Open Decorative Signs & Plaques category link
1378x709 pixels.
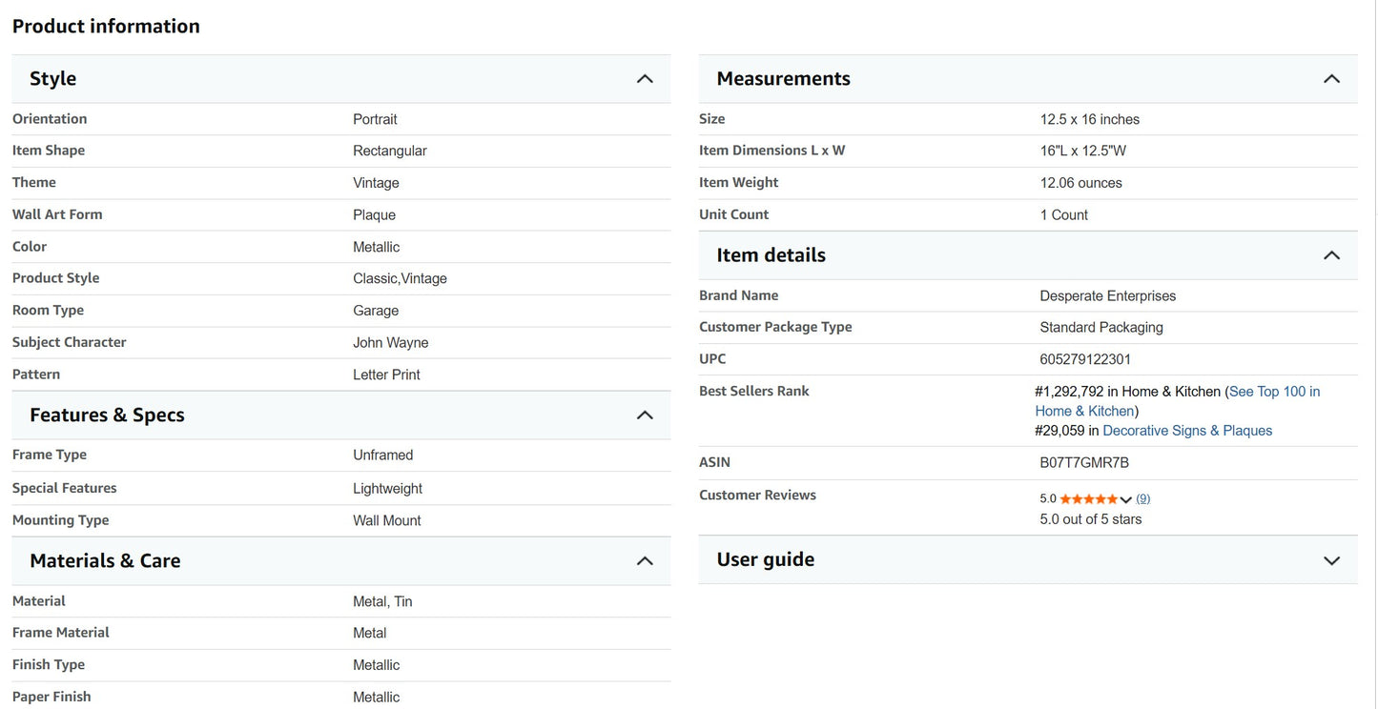[x=1187, y=431]
